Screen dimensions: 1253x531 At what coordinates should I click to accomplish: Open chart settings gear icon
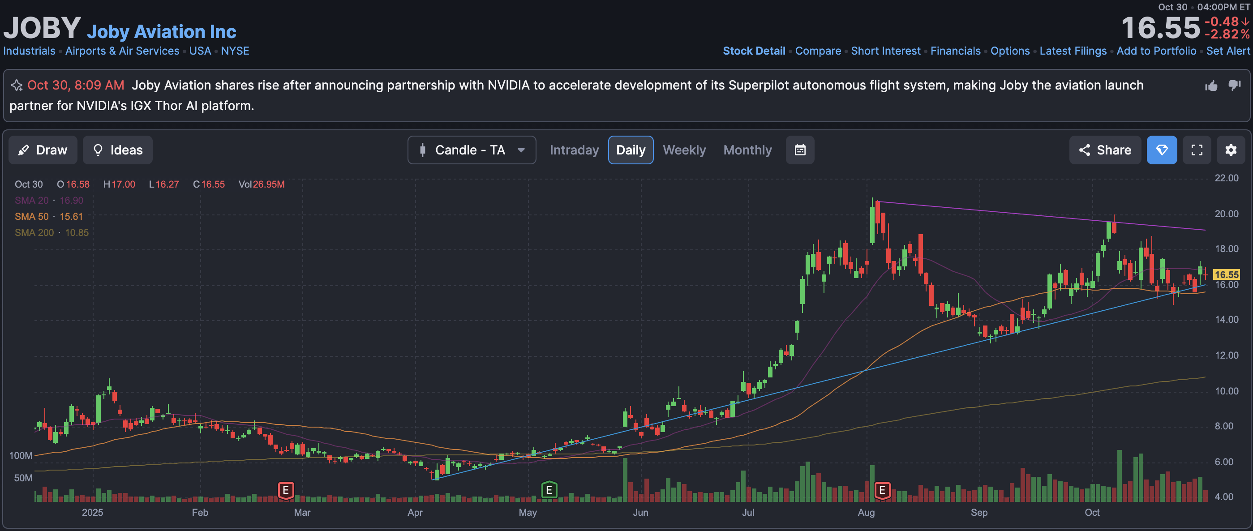click(1231, 150)
